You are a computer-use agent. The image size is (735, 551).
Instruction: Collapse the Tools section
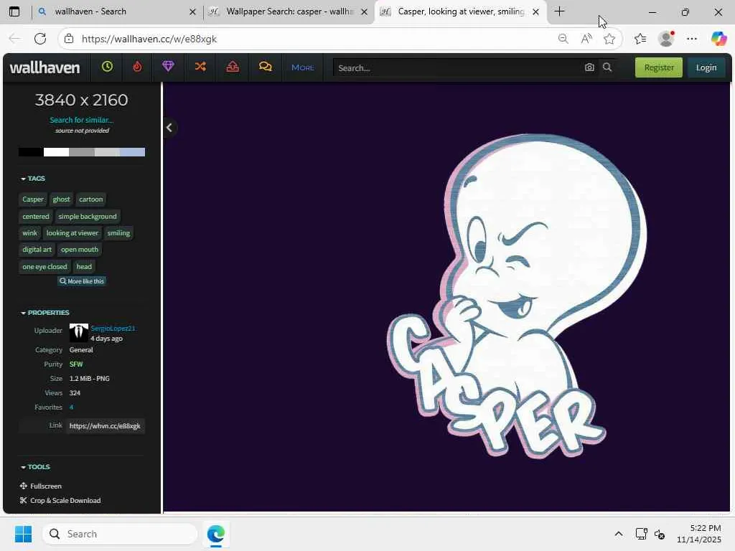tap(35, 466)
